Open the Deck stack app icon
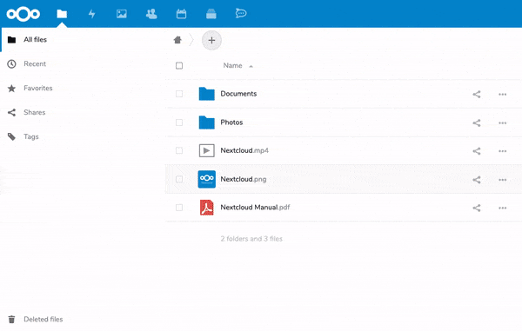 pyautogui.click(x=211, y=14)
